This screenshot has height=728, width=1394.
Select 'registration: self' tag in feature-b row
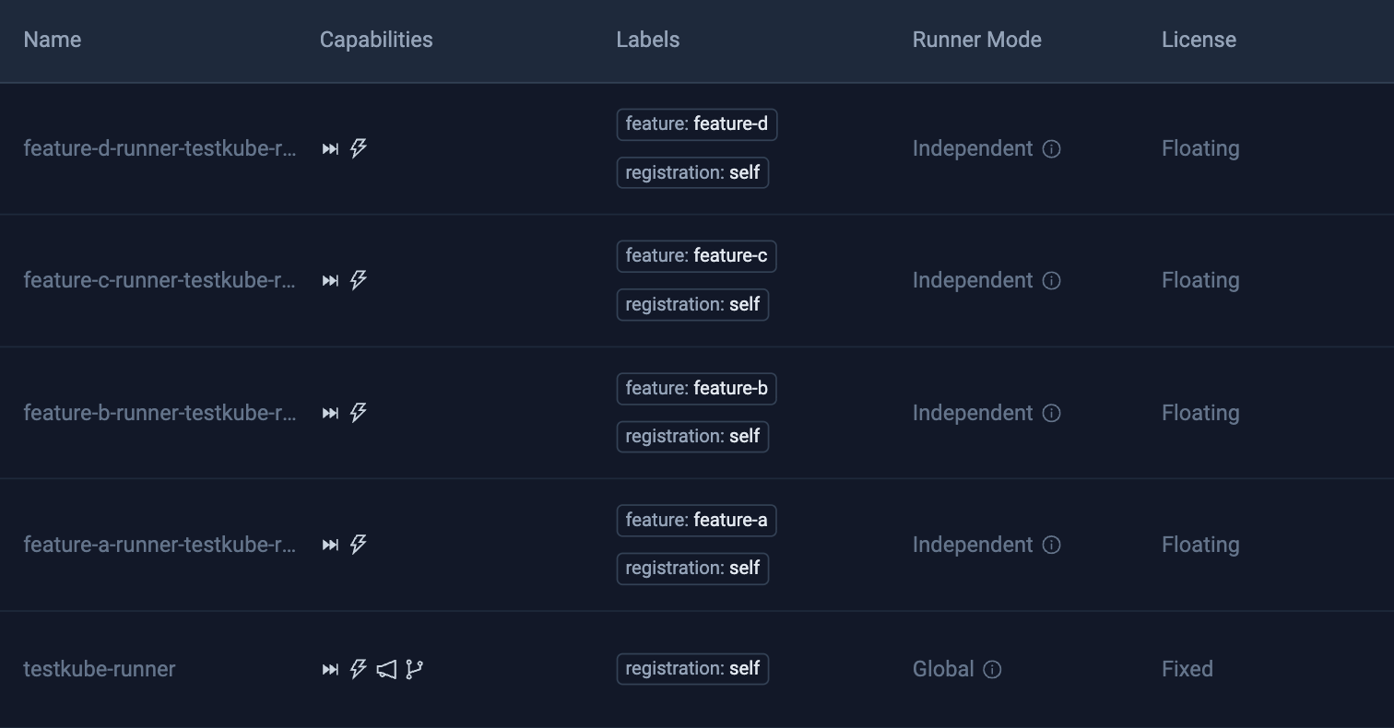tap(692, 437)
